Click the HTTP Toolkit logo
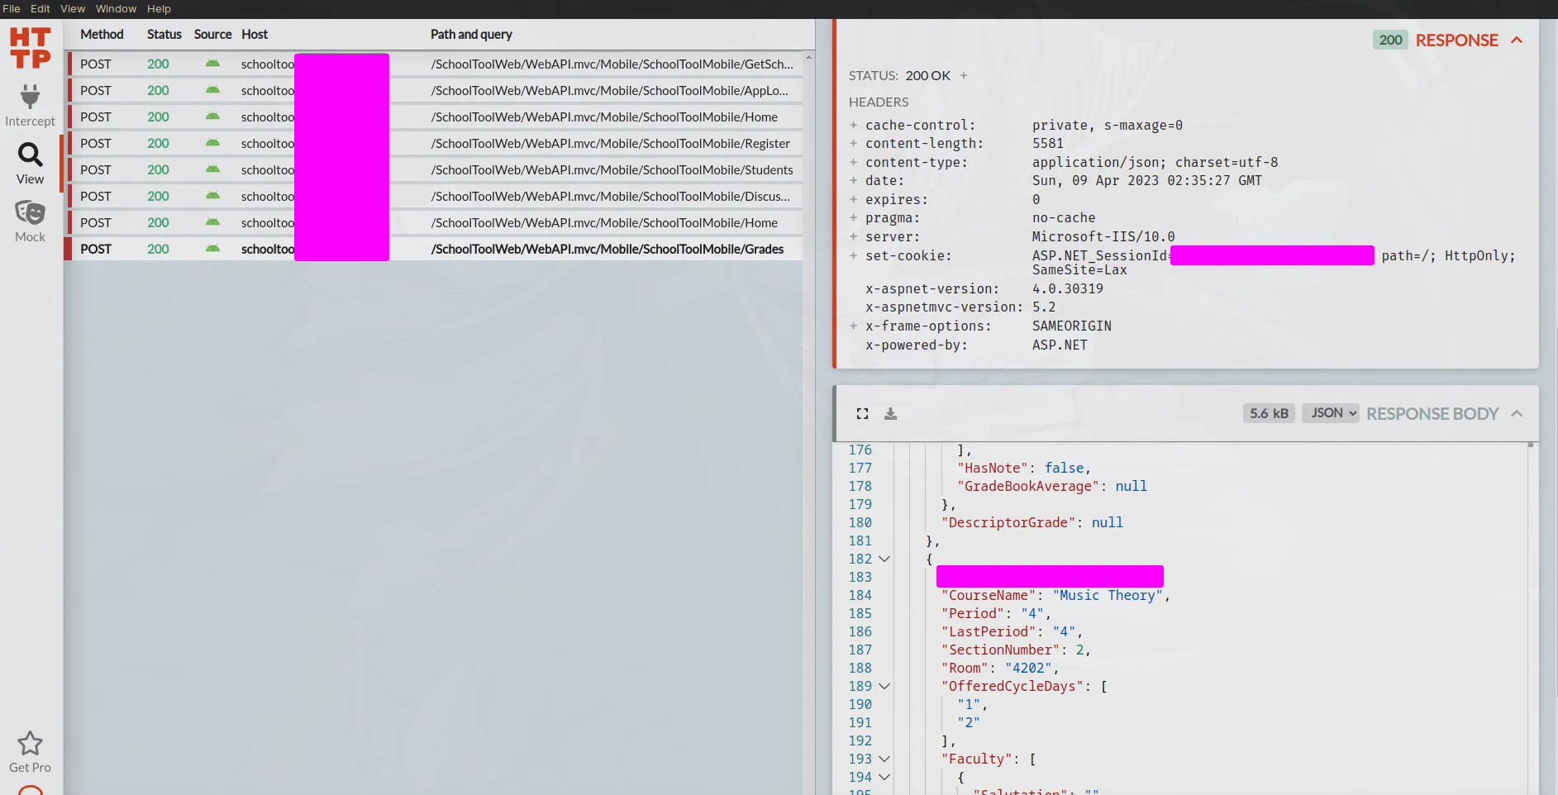1558x795 pixels. point(30,47)
